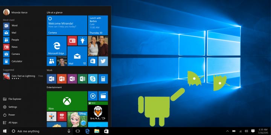Open Edge from the taskbar
Screen dimensions: 271x135
[x=87, y=131]
